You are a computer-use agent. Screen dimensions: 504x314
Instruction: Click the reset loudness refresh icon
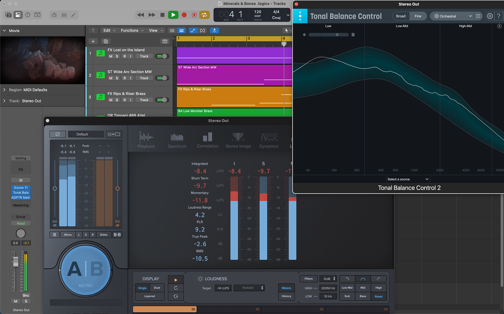pos(176,288)
